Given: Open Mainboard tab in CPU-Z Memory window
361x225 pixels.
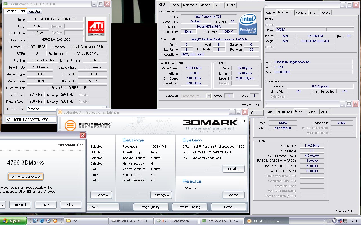Looking at the screenshot, I should click(x=285, y=112).
